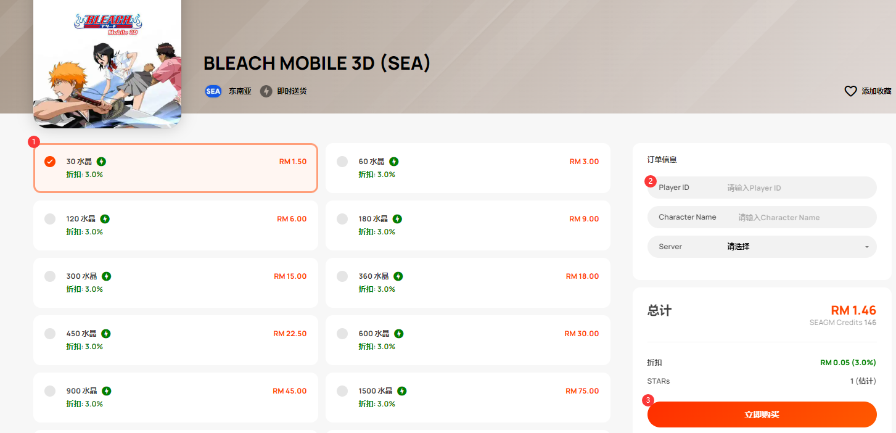Click the lightning instant delivery icon in header
The height and width of the screenshot is (433, 896).
tap(266, 91)
